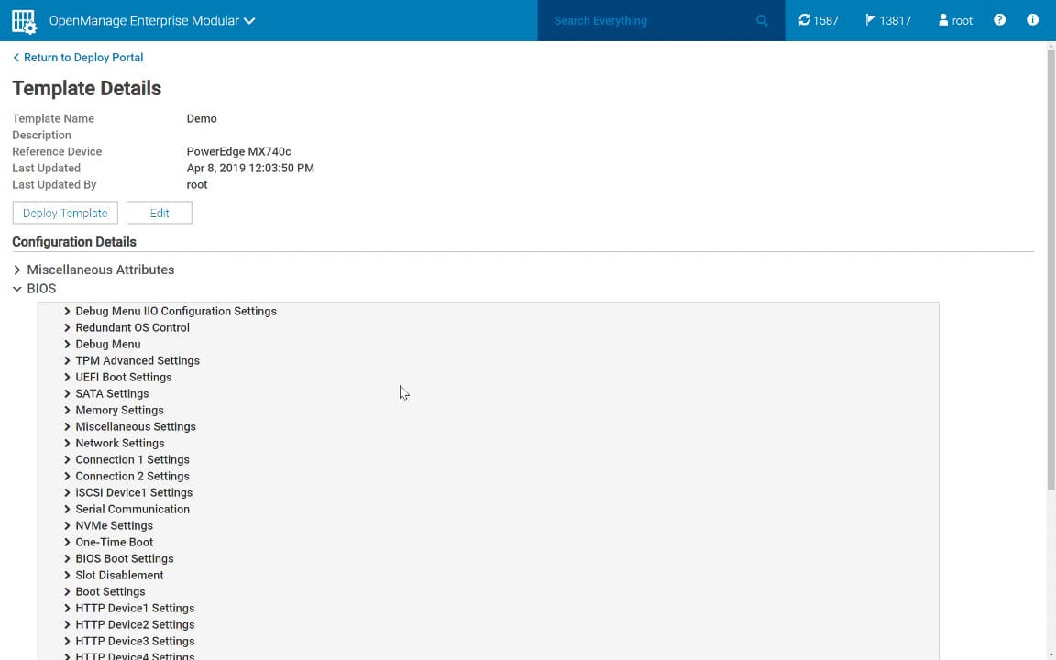Expand HTTP Device1 Settings
The height and width of the screenshot is (660, 1056).
click(128, 608)
